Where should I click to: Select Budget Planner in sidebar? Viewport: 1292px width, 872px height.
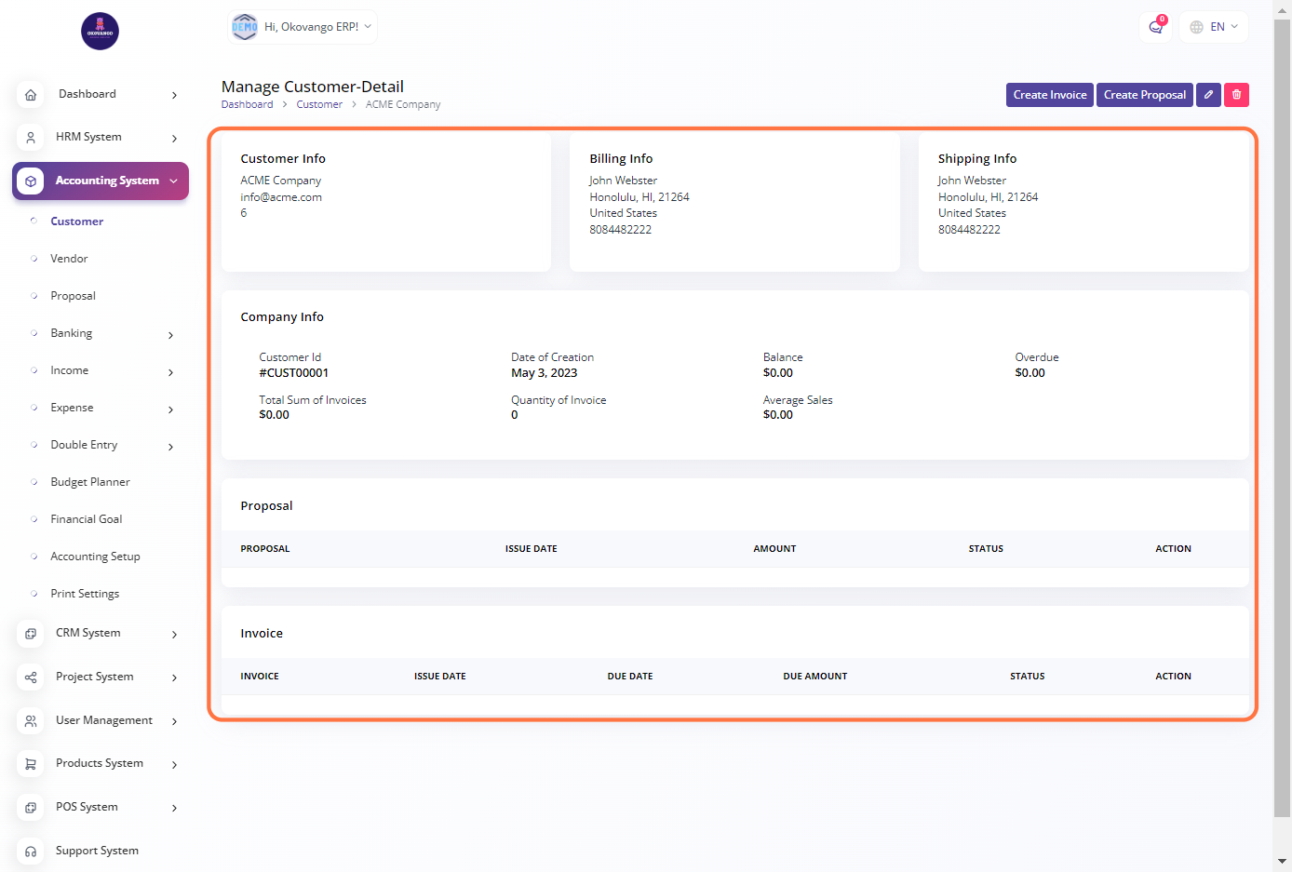[x=90, y=482]
